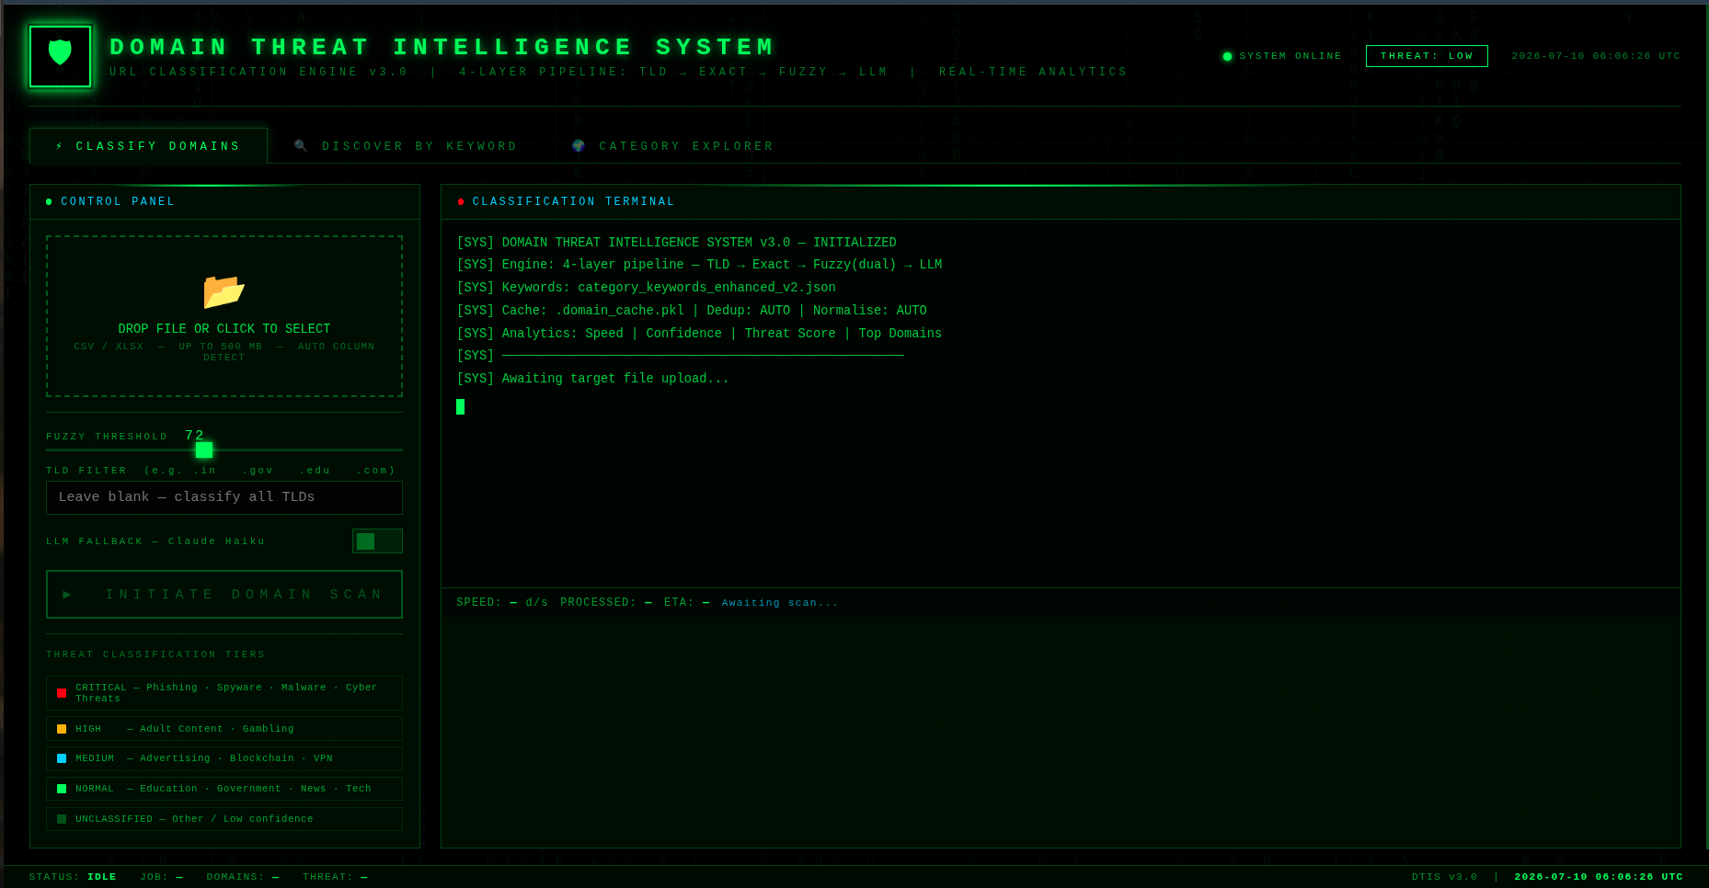This screenshot has width=1709, height=888.
Task: Click the red Critical tier square
Action: 62,693
